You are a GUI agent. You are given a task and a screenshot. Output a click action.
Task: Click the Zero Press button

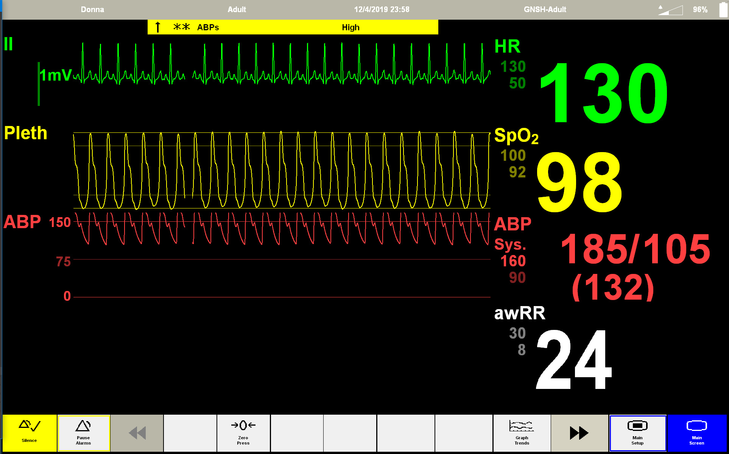click(x=243, y=433)
